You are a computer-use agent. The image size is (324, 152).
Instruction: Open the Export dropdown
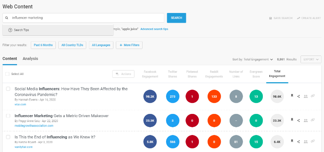pyautogui.click(x=311, y=59)
